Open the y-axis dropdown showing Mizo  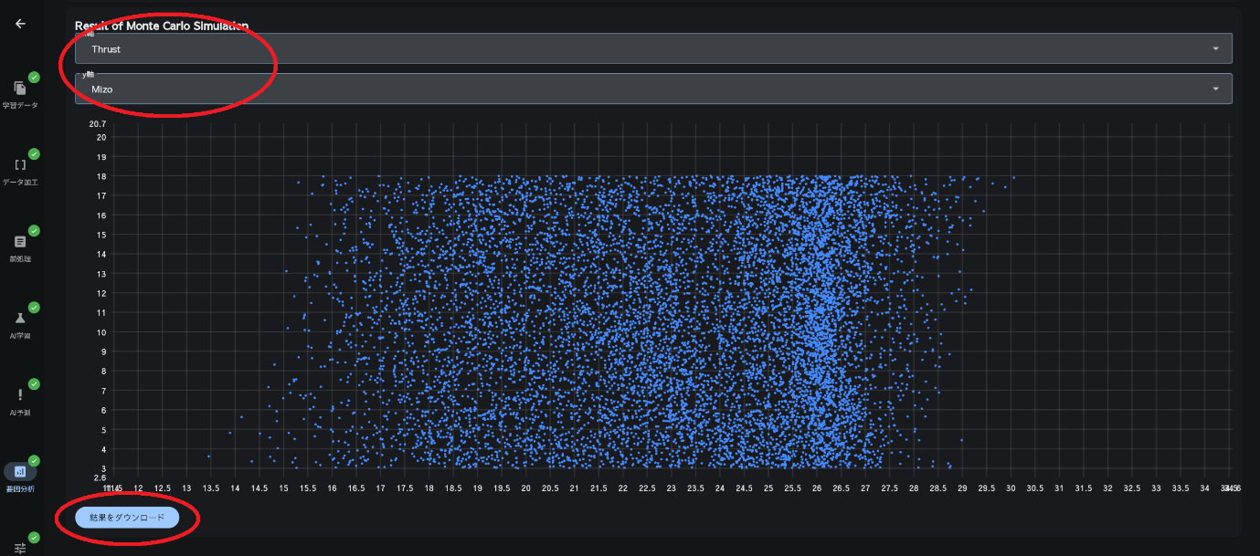652,89
